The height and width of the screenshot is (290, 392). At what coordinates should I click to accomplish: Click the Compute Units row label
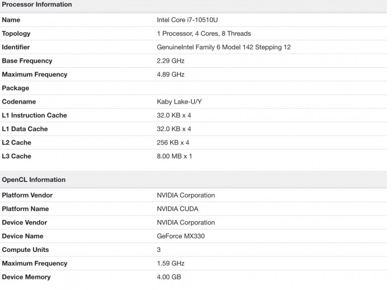coord(25,250)
